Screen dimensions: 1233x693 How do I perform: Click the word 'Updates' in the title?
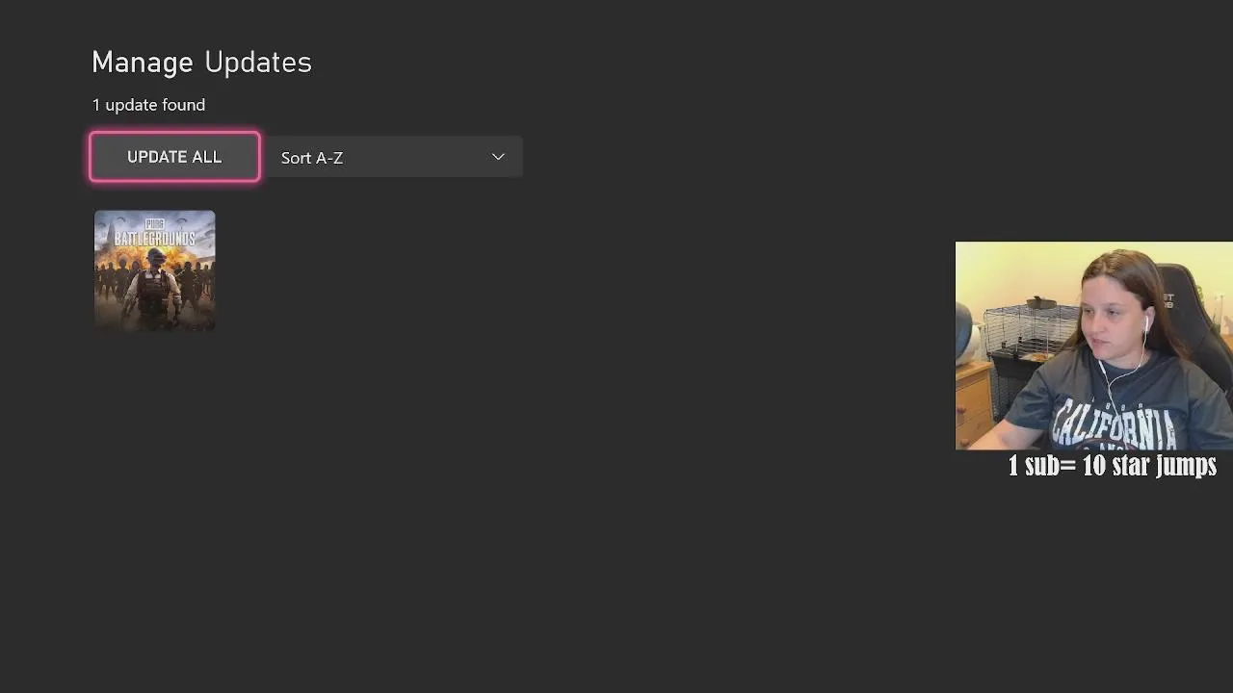point(258,63)
